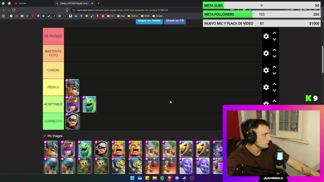This screenshot has height=182, width=324.
Task: Open the Google bookmark
Action: (11, 16)
